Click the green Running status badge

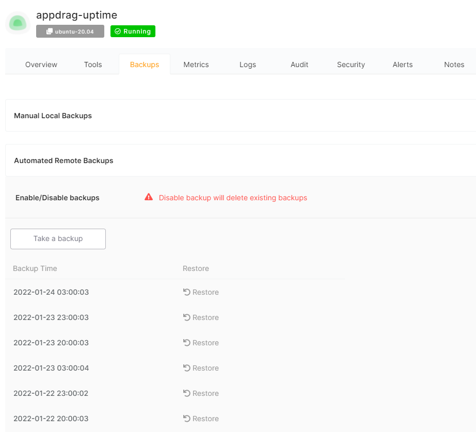pyautogui.click(x=133, y=31)
